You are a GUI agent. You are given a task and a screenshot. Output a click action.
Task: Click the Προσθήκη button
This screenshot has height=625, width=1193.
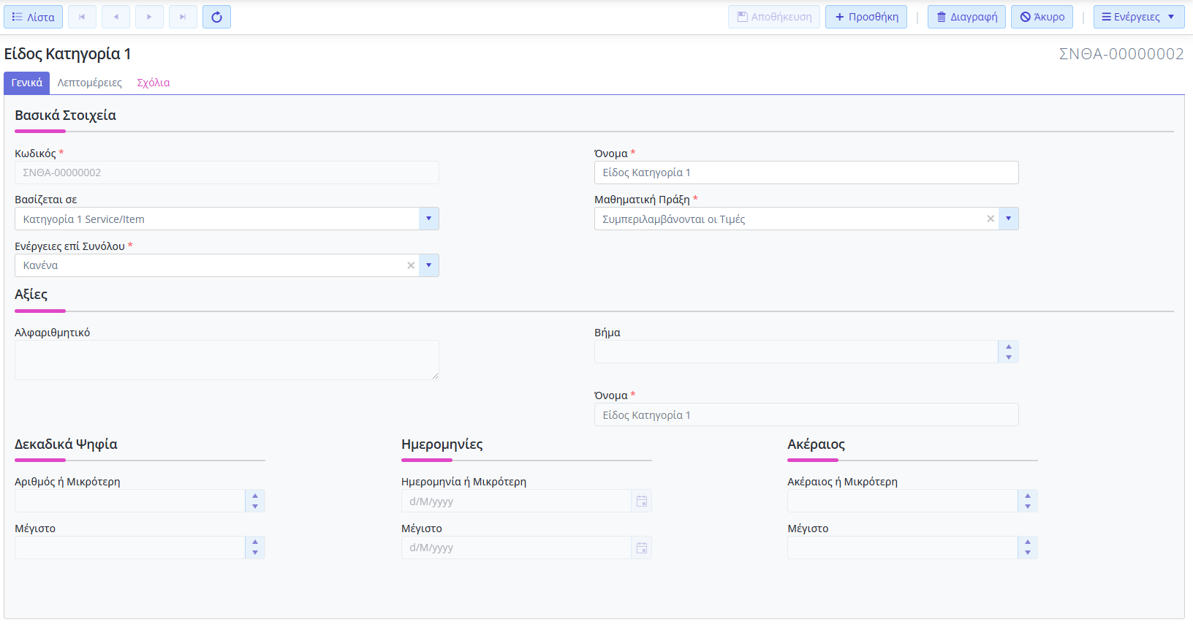[x=866, y=17]
